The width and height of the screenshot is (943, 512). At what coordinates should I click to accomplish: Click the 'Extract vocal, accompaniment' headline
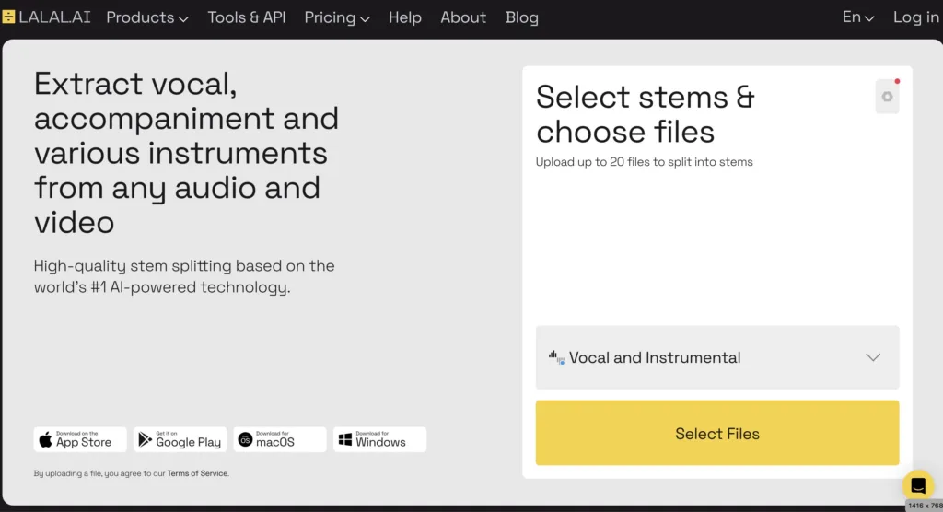click(x=186, y=153)
